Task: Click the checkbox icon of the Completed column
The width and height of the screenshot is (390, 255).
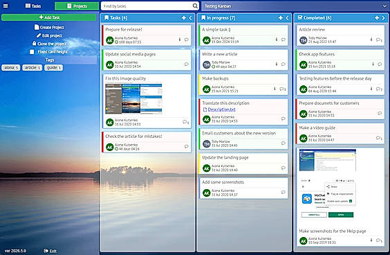Action: [300, 17]
